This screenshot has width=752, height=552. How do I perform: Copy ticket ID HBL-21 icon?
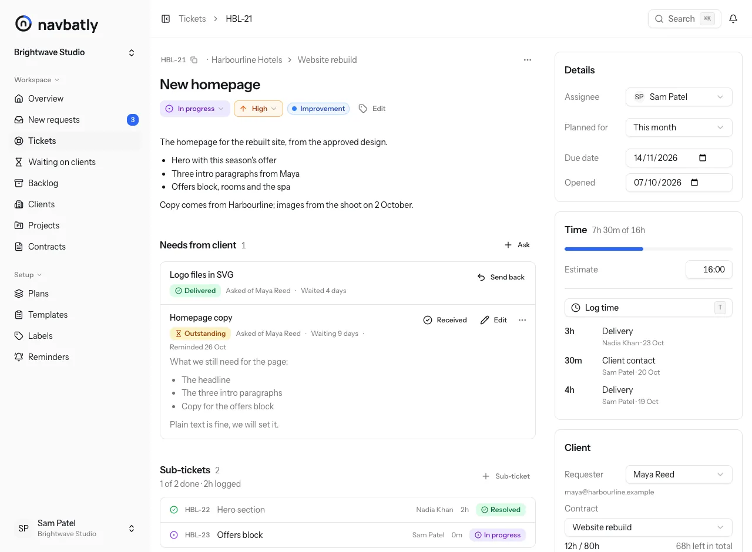194,60
